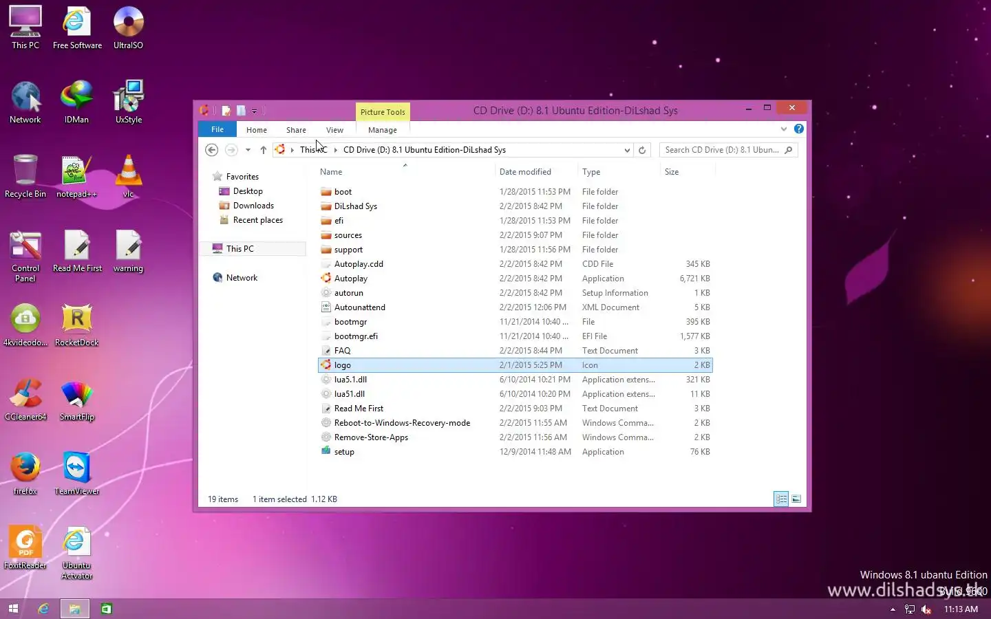Open the address bar history dropdown

(x=627, y=150)
